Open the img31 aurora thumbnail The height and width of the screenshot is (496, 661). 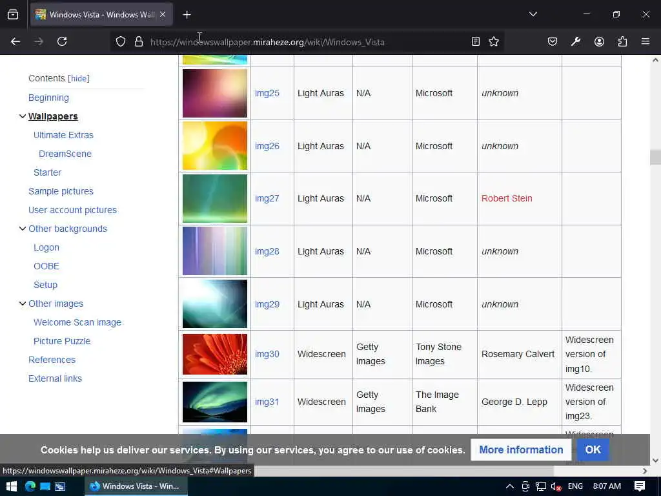[x=215, y=402]
